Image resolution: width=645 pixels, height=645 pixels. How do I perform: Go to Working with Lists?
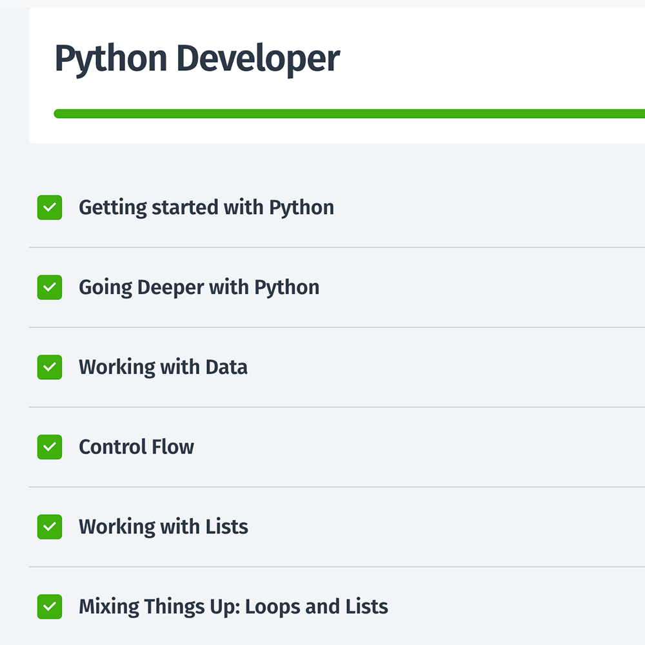click(x=163, y=527)
